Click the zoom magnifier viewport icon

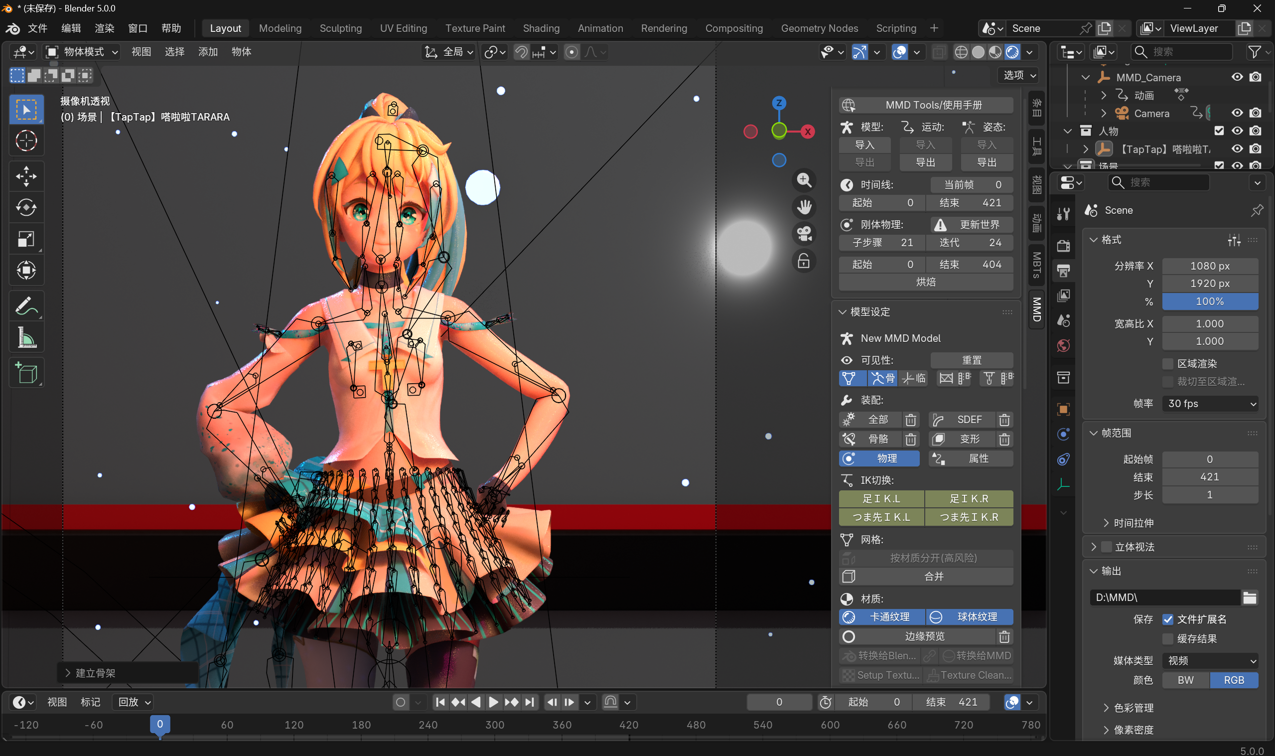(x=804, y=180)
